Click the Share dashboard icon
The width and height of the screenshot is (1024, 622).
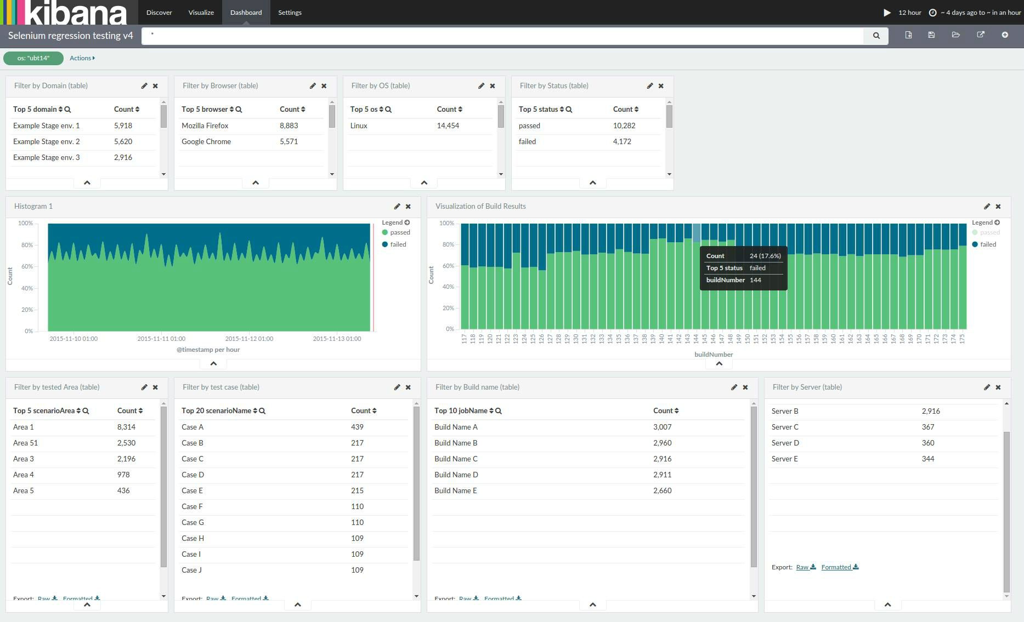click(980, 35)
